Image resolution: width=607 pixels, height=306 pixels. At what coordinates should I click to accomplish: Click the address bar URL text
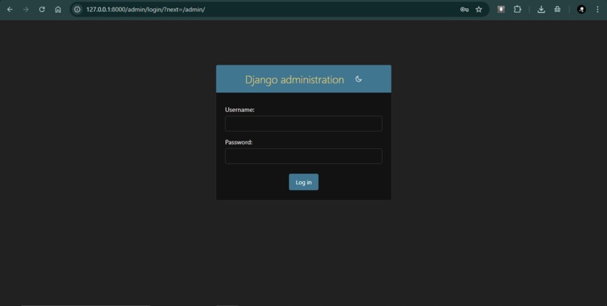[145, 9]
